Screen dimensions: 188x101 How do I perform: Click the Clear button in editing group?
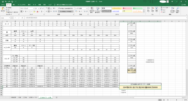pyautogui.click(x=163, y=12)
